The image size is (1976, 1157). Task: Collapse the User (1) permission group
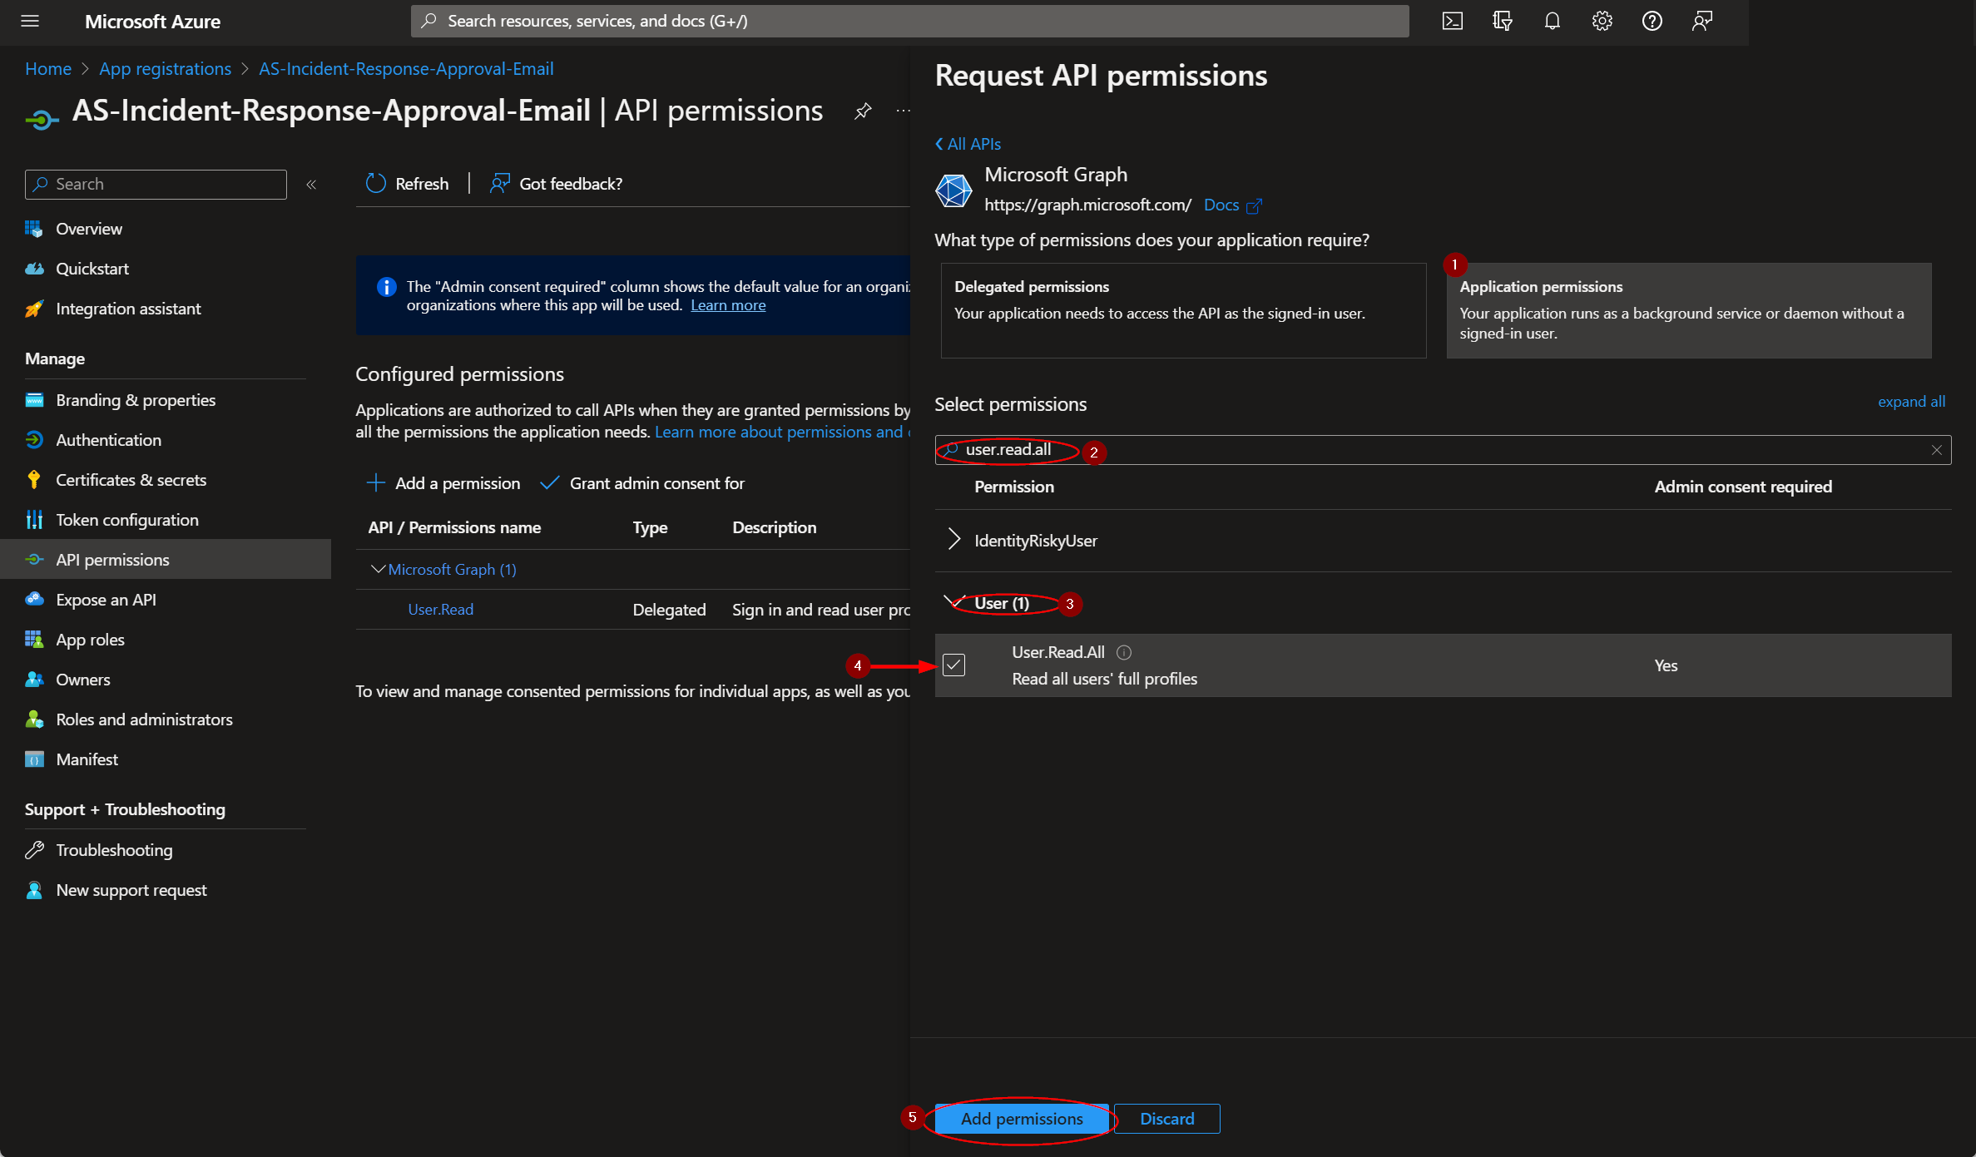pyautogui.click(x=953, y=601)
